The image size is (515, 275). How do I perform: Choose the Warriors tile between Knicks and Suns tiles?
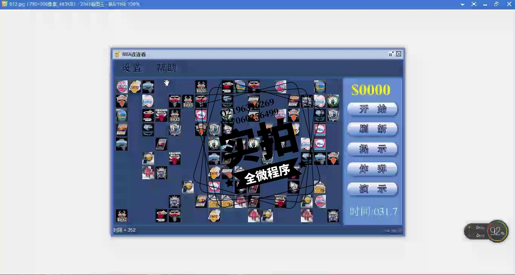pos(122,115)
